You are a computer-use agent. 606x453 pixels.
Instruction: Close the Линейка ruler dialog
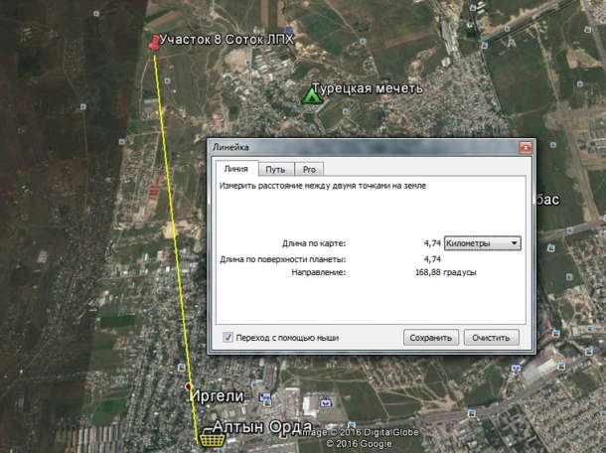(x=525, y=146)
